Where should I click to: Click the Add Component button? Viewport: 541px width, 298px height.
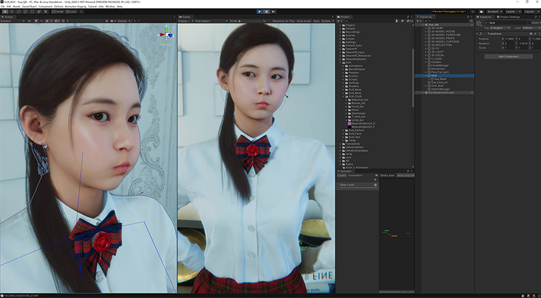(x=508, y=56)
